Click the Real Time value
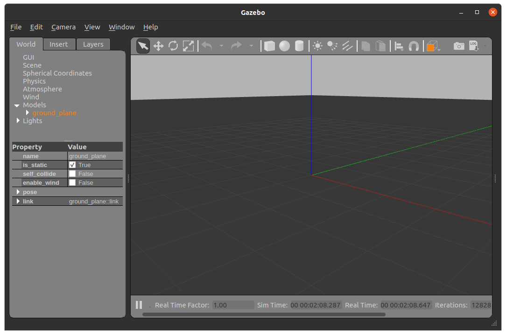This screenshot has width=506, height=335. coord(405,305)
